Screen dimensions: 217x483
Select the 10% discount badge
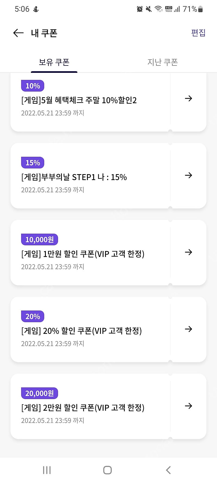pos(33,86)
